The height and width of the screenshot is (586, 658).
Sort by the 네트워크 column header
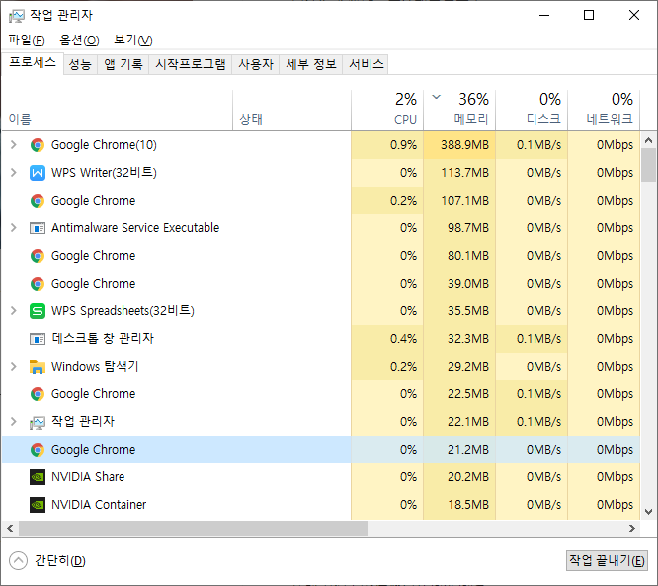(604, 110)
